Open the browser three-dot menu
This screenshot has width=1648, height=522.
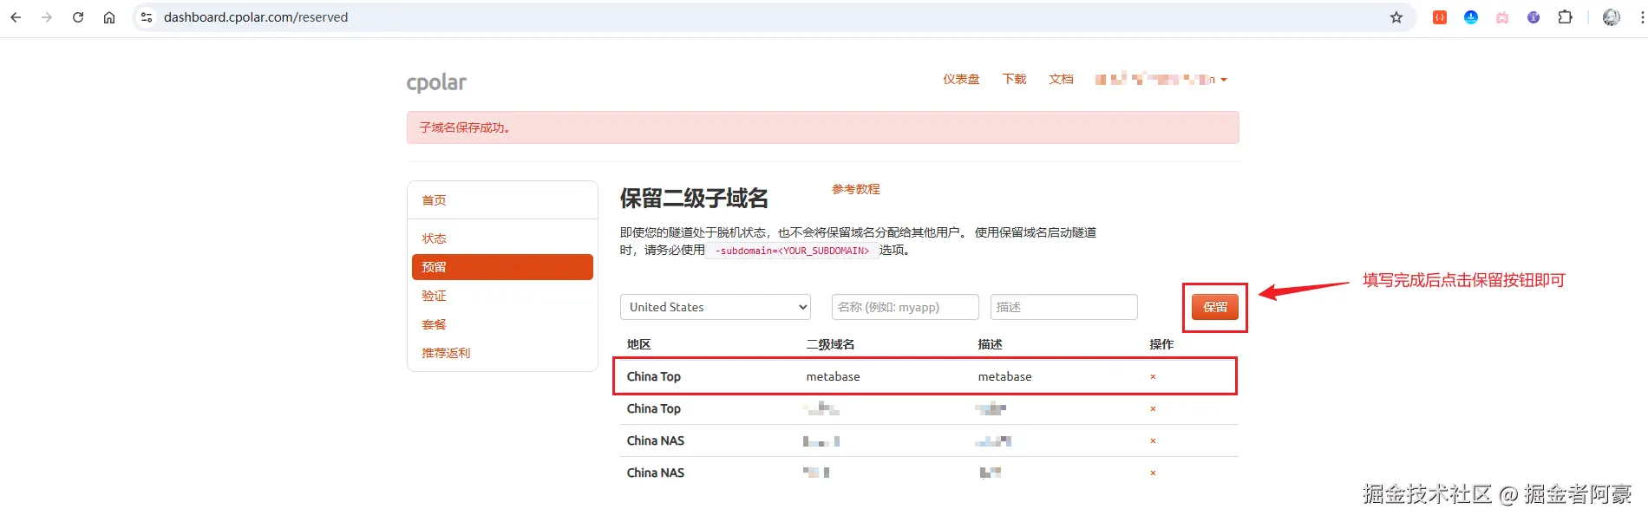pyautogui.click(x=1642, y=17)
